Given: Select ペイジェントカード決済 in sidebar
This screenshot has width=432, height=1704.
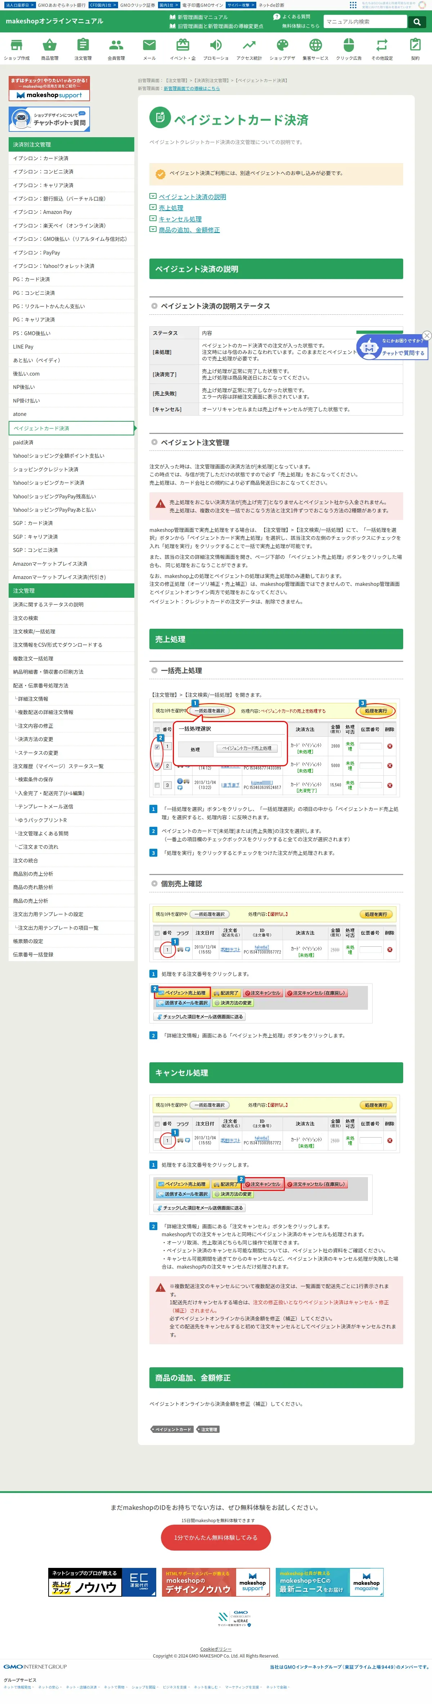Looking at the screenshot, I should tap(71, 429).
